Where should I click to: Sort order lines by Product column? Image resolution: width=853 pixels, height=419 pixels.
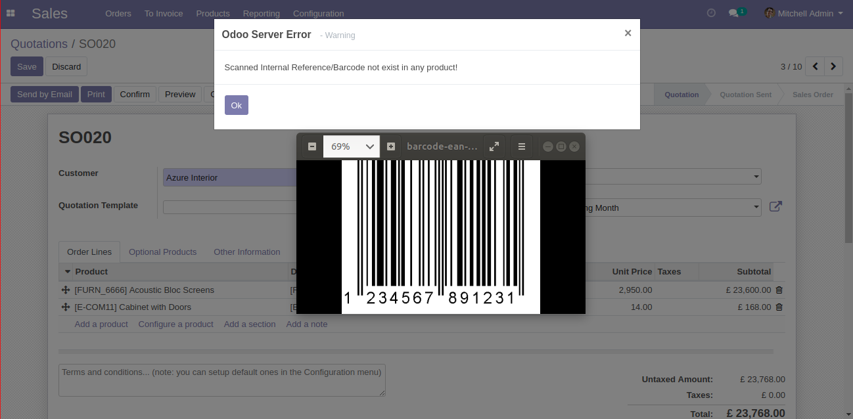91,271
